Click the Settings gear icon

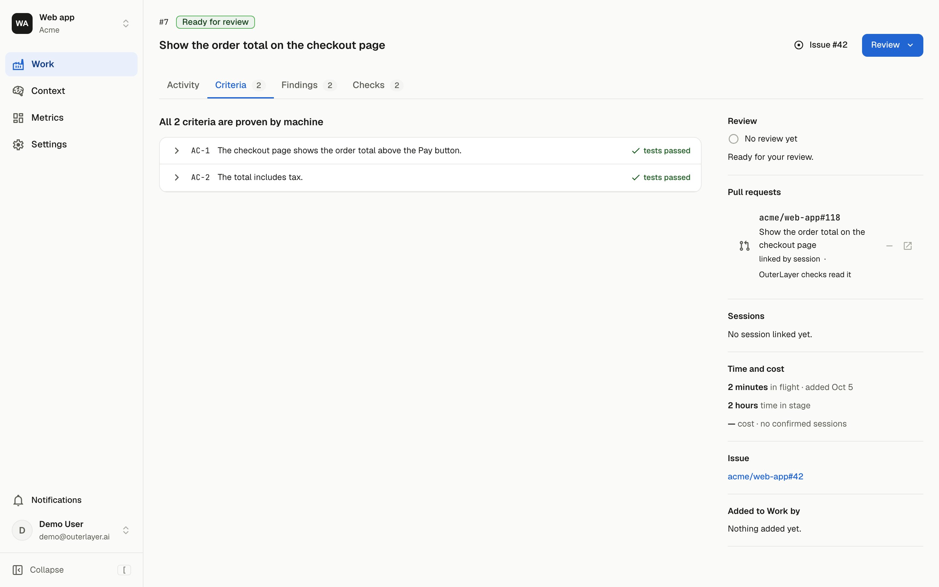18,144
